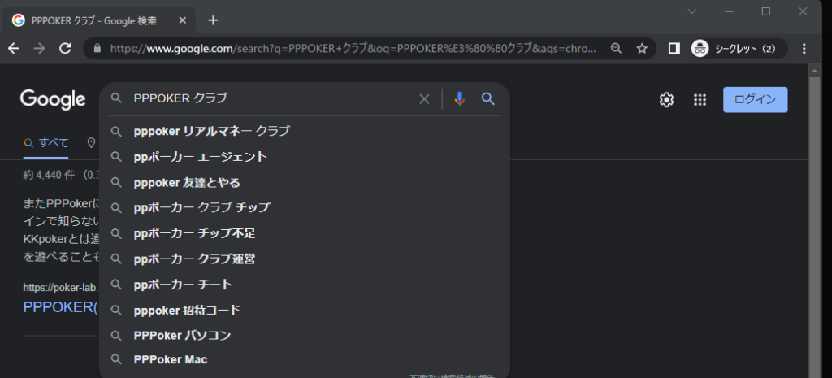The image size is (832, 378).
Task: Choose suggestion PPPoker Mac
Action: pos(305,360)
